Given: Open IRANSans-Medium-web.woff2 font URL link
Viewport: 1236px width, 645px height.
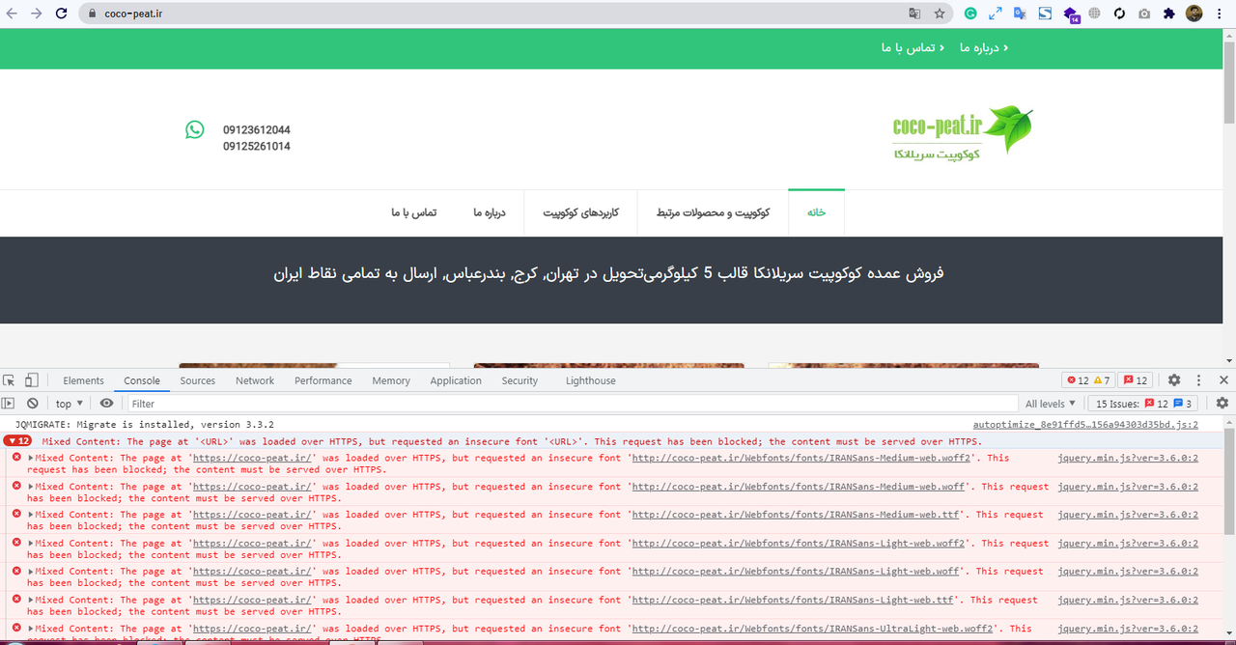Looking at the screenshot, I should pyautogui.click(x=801, y=459).
